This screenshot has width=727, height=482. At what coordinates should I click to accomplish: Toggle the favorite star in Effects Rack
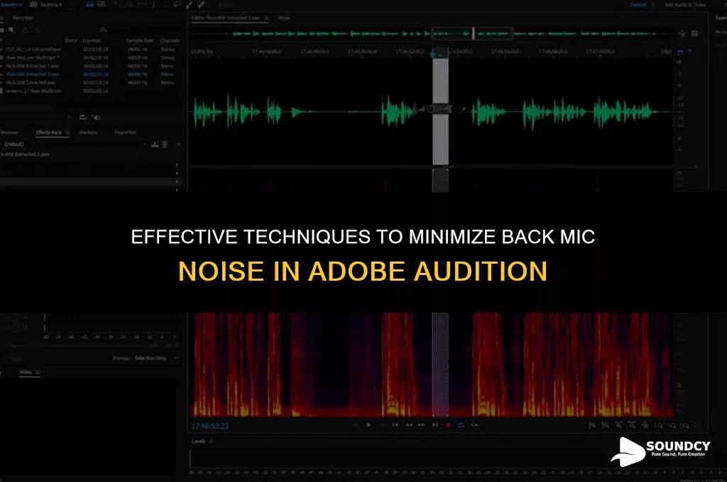[x=177, y=145]
